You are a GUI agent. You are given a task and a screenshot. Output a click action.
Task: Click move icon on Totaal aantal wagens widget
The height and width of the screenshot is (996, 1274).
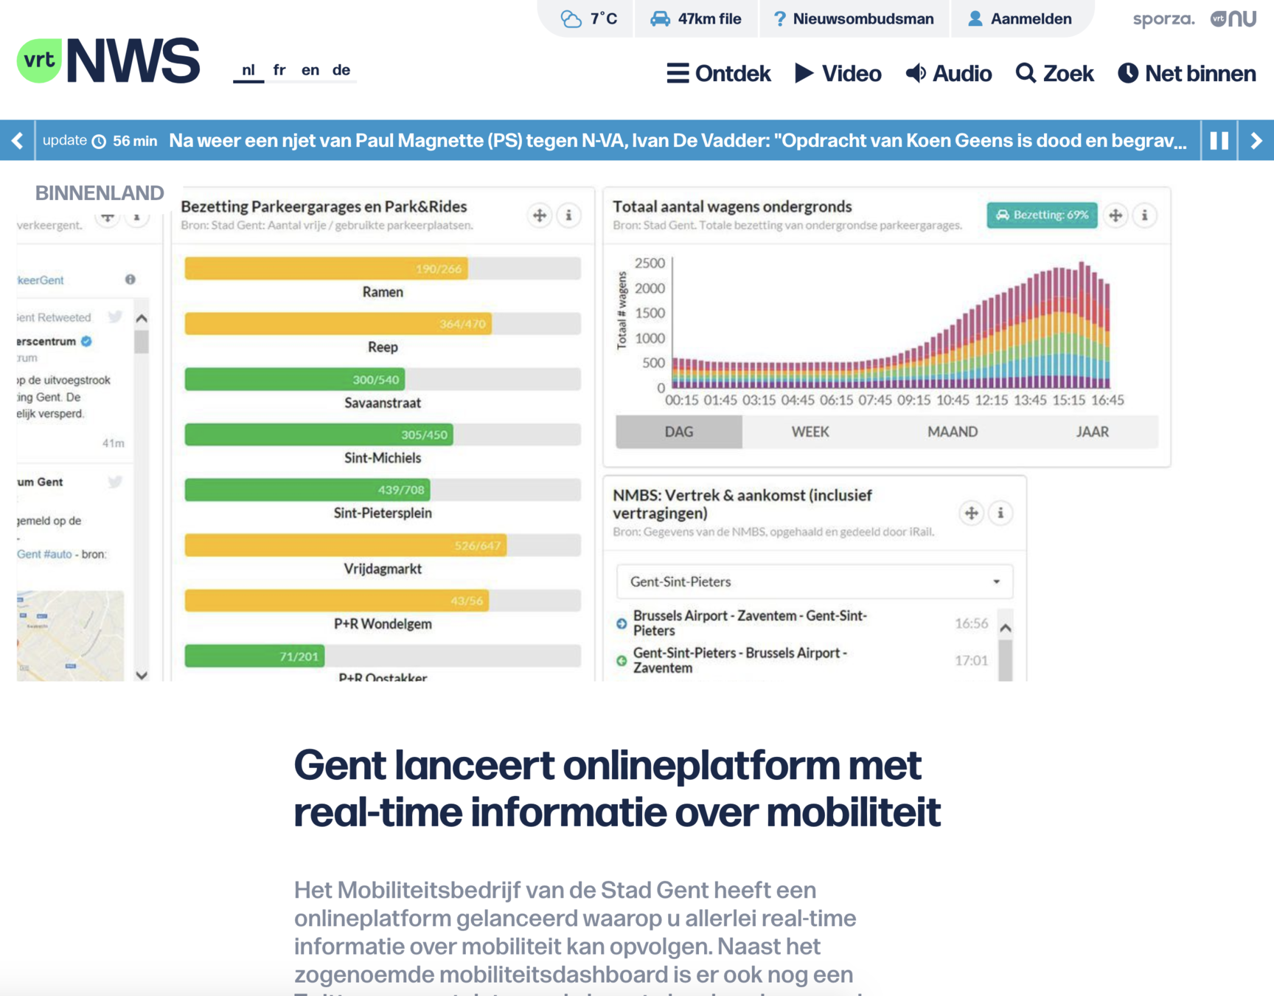1115,215
